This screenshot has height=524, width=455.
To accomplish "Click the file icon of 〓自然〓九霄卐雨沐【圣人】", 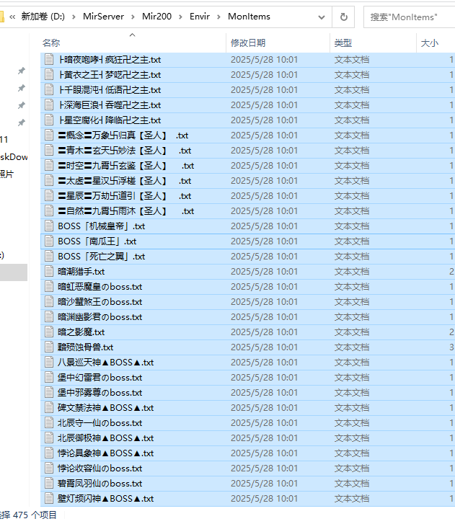I will click(49, 211).
